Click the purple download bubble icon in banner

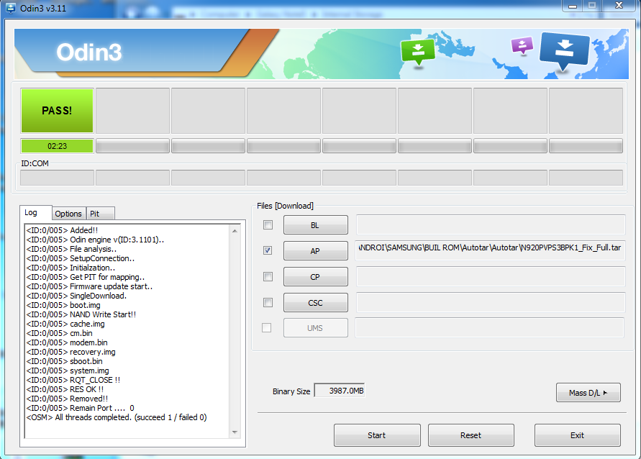pos(522,45)
